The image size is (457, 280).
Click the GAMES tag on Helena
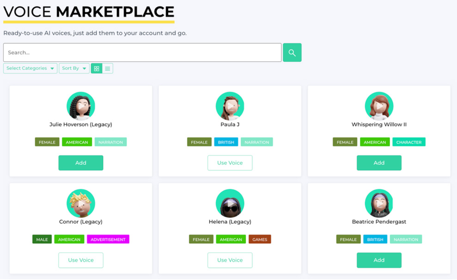(260, 239)
